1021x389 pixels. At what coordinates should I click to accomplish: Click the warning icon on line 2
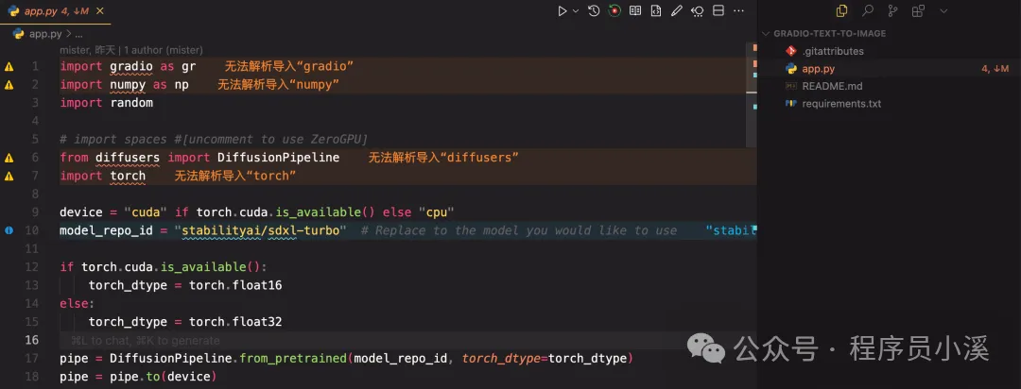(x=9, y=85)
